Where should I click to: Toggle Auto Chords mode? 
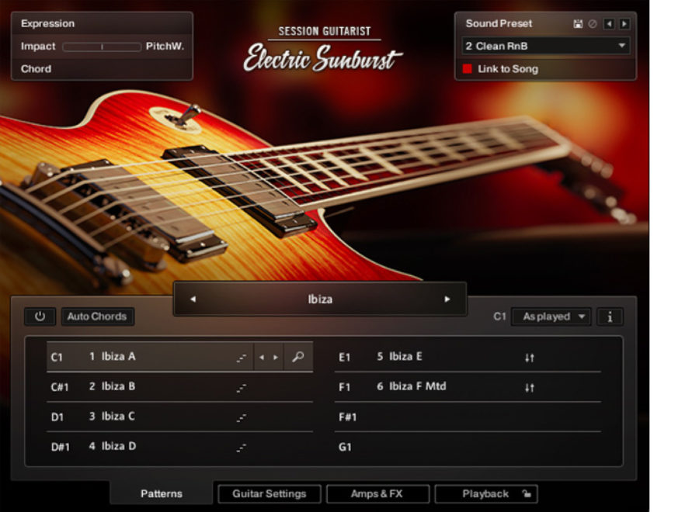tap(97, 317)
